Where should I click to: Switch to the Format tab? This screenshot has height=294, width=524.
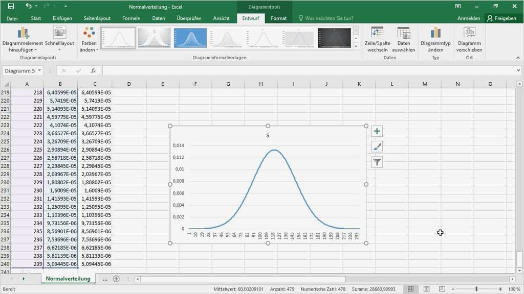tap(279, 18)
